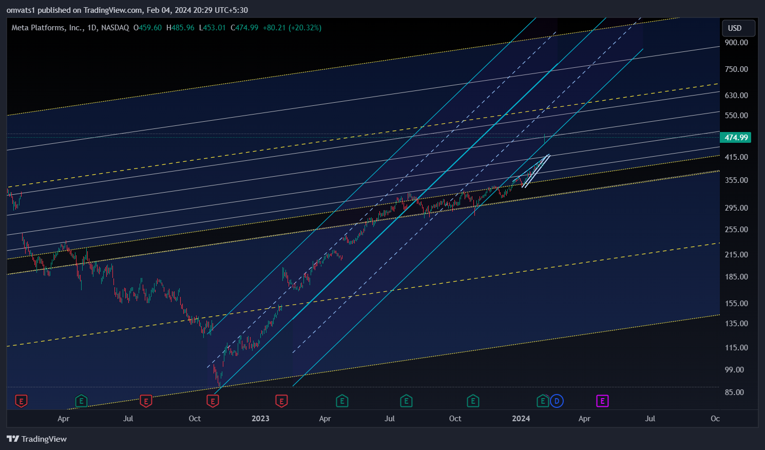Screen dimensions: 765x450
Task: Click the Apr label after the 2024 label
Action: pyautogui.click(x=584, y=418)
